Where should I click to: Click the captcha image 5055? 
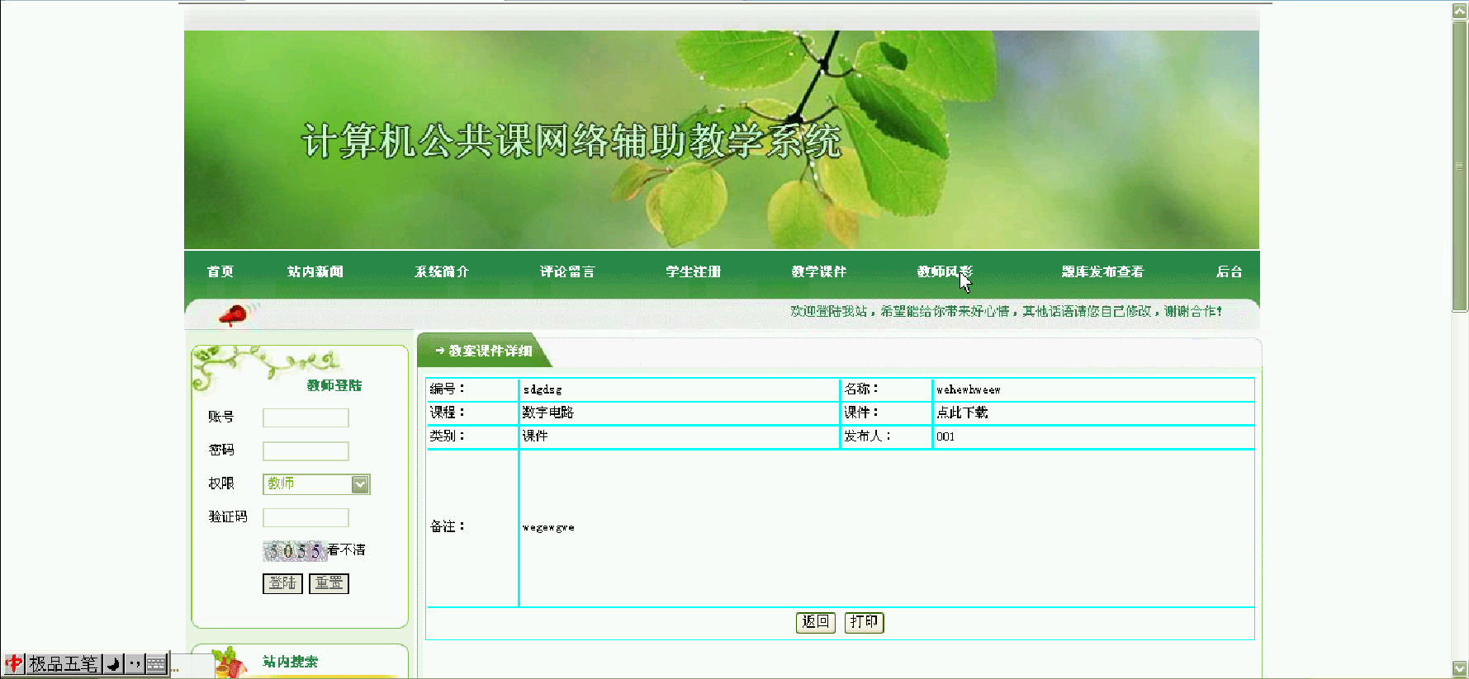coord(295,550)
